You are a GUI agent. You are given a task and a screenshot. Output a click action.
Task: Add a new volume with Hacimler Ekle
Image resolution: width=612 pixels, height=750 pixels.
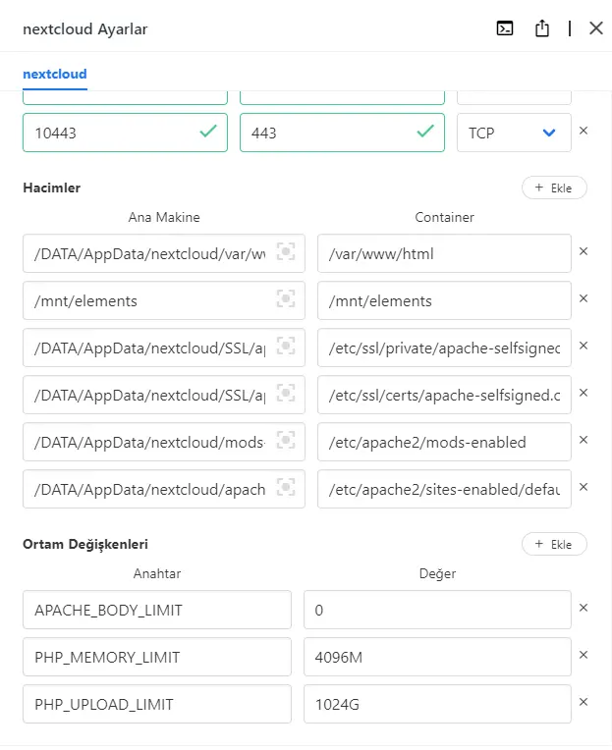554,187
